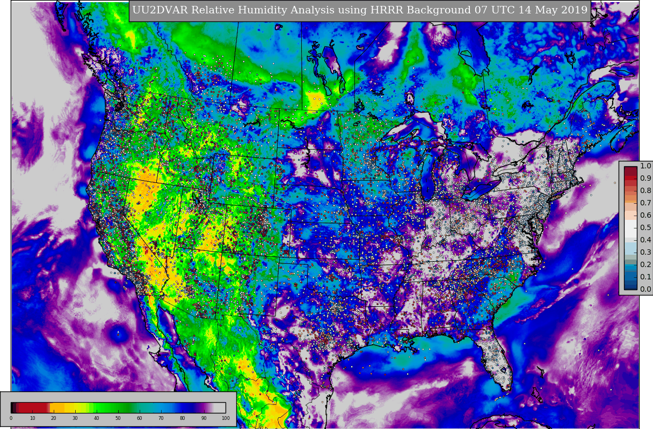The image size is (653, 429).
Task: Click the 20 tick label on humidity colorbar
Action: coord(54,418)
